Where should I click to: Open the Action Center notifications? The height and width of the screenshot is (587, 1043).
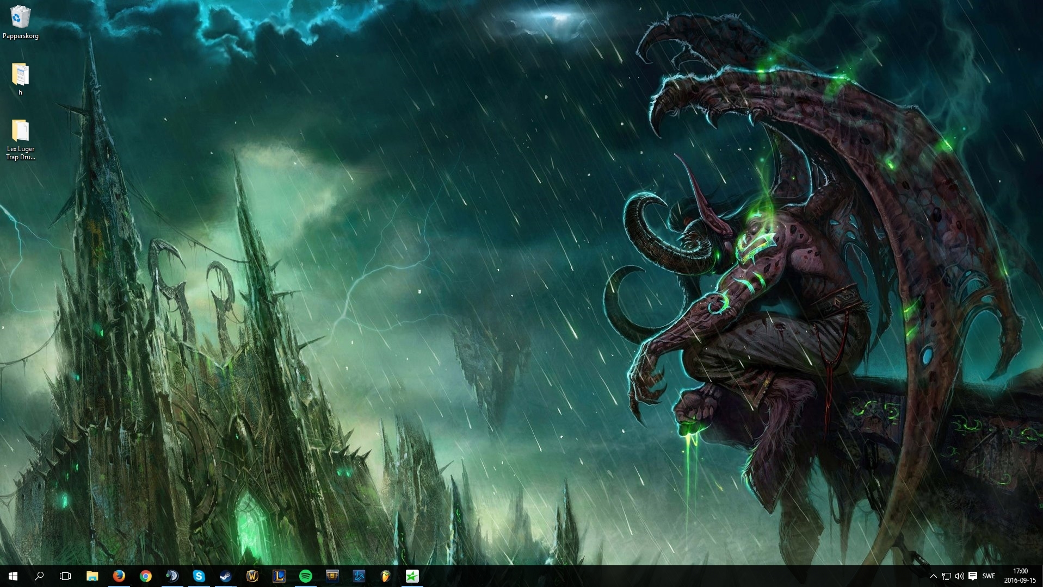pyautogui.click(x=973, y=576)
